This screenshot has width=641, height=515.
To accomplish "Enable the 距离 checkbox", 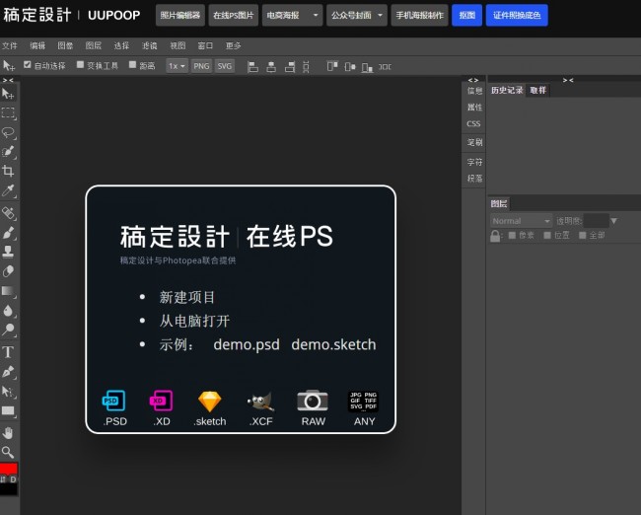I will click(x=132, y=65).
